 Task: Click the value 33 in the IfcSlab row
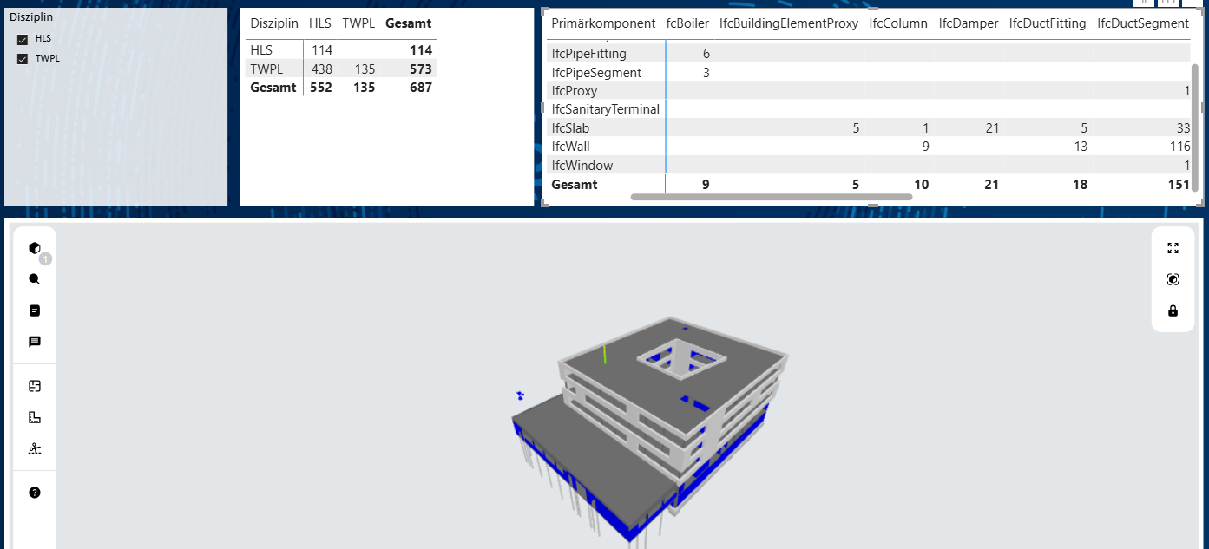coord(1183,128)
